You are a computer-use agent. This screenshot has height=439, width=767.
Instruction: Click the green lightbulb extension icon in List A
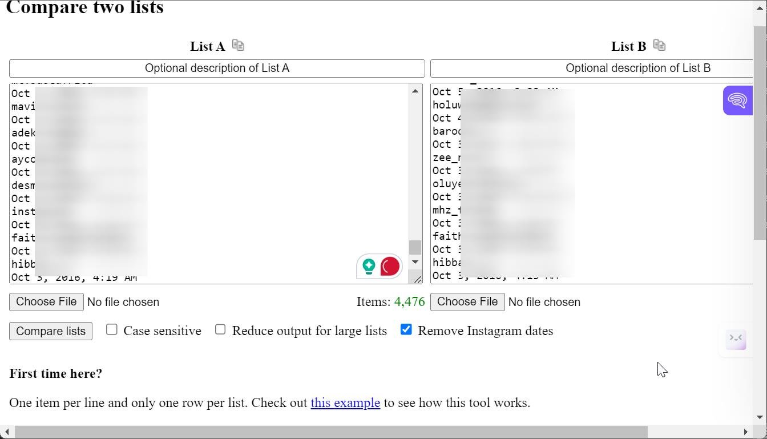369,267
